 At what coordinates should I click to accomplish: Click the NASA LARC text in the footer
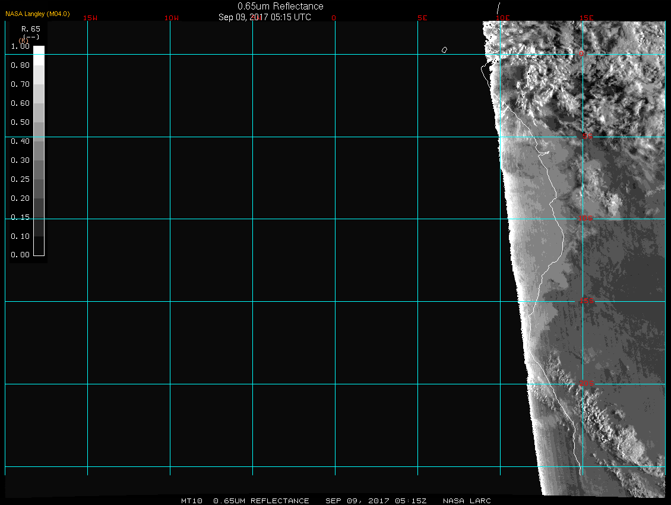pyautogui.click(x=467, y=501)
